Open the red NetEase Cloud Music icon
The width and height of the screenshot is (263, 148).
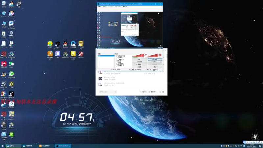click(4, 64)
